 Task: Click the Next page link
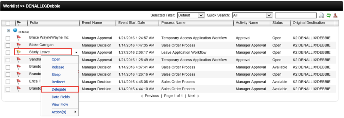point(192,96)
